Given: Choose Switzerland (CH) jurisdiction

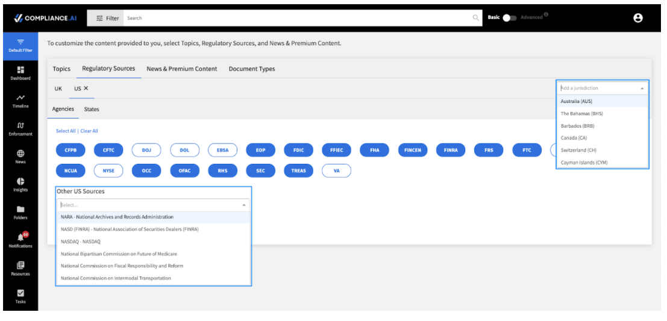Looking at the screenshot, I should click(x=603, y=150).
